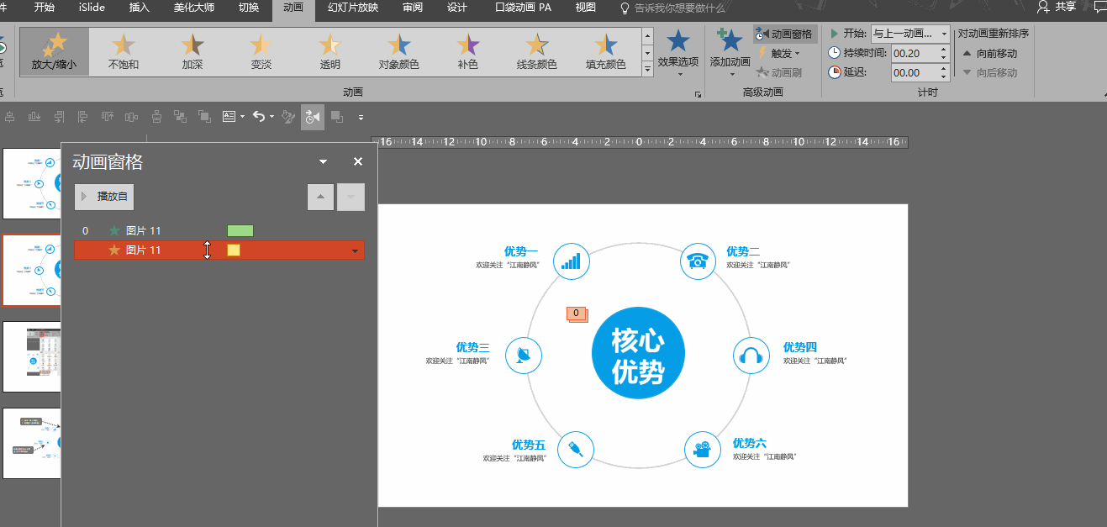The image size is (1107, 527).
Task: Expand the 触发 trigger menu
Action: click(x=780, y=54)
